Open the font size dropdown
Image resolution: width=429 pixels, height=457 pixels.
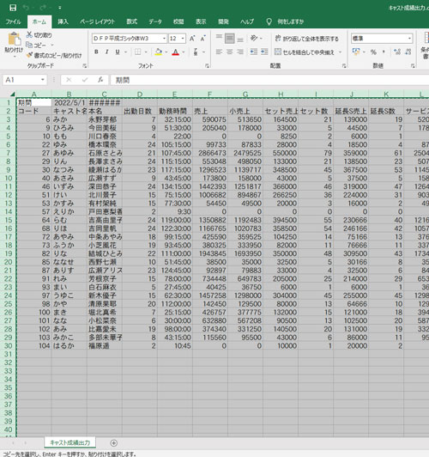click(x=183, y=39)
